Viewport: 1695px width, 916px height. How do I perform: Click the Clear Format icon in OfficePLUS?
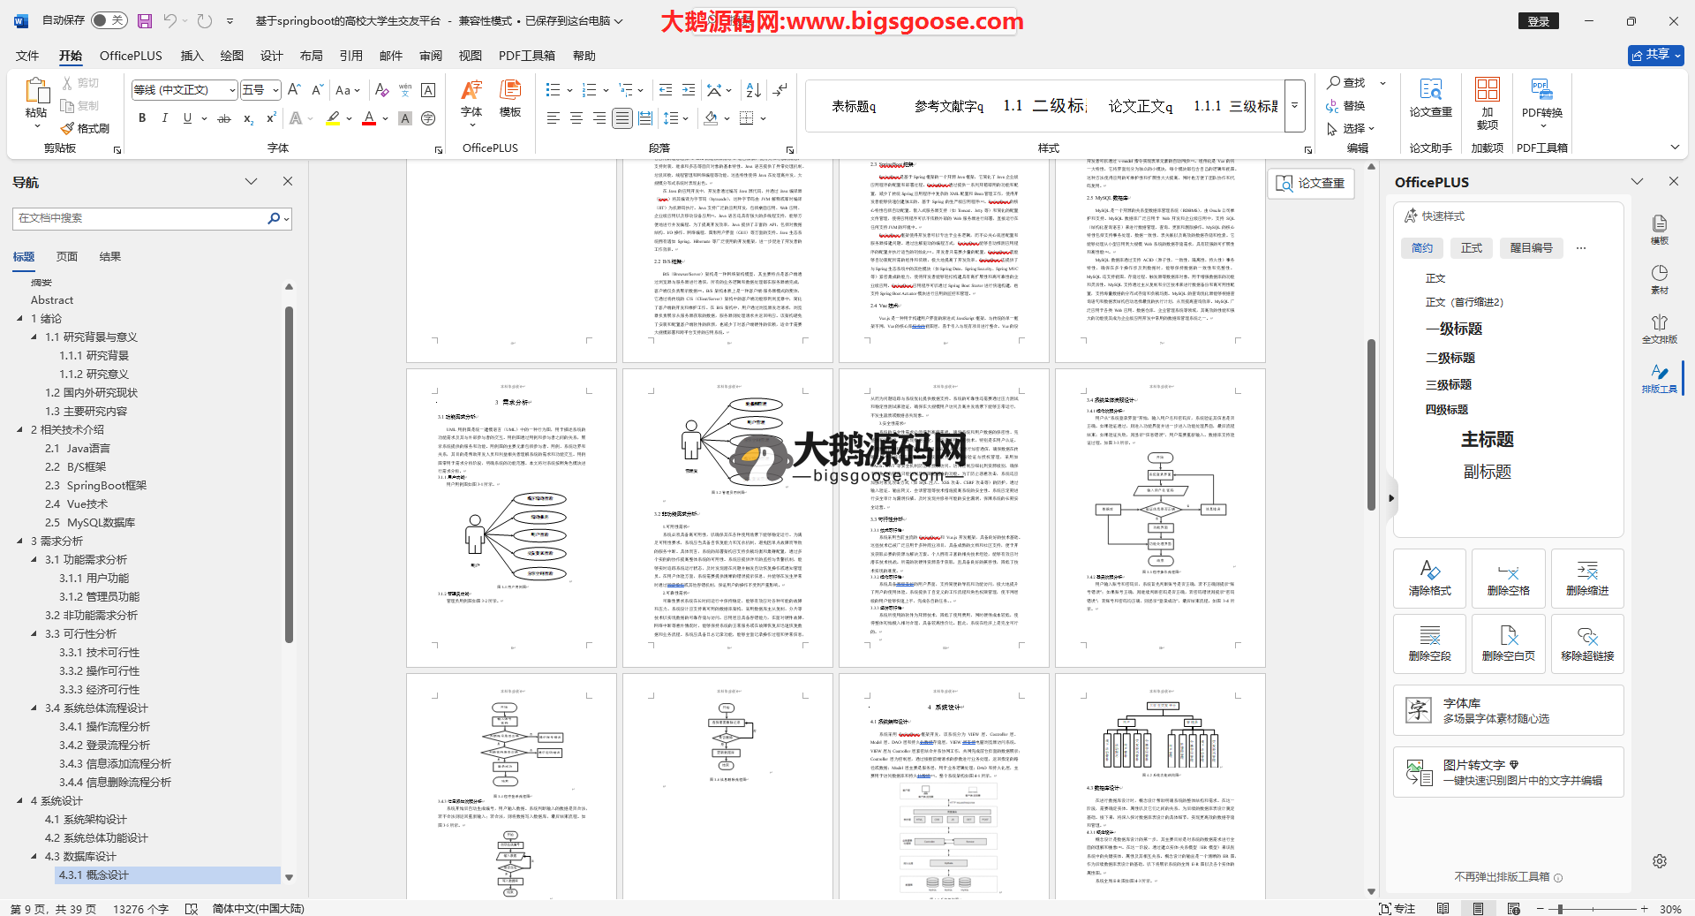[x=1429, y=579]
